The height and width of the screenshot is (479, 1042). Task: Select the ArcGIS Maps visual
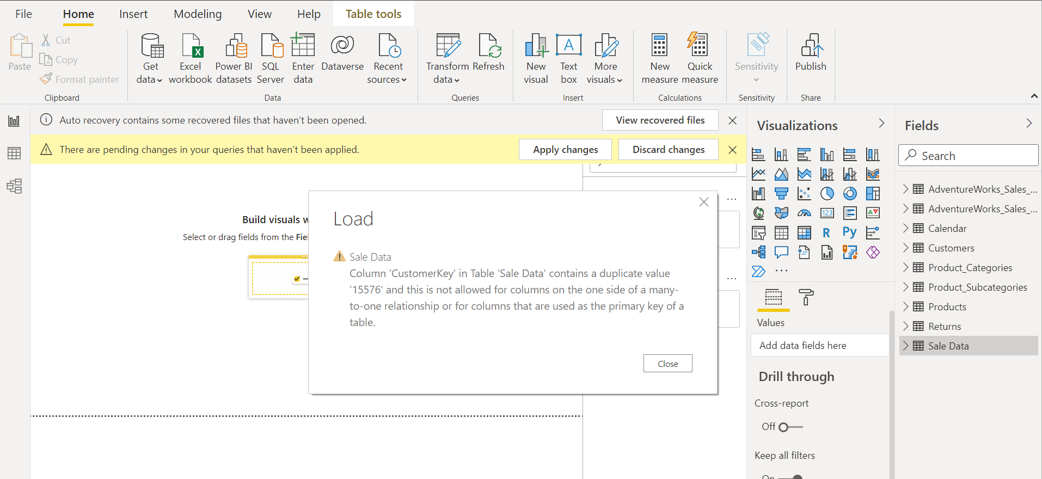click(850, 253)
